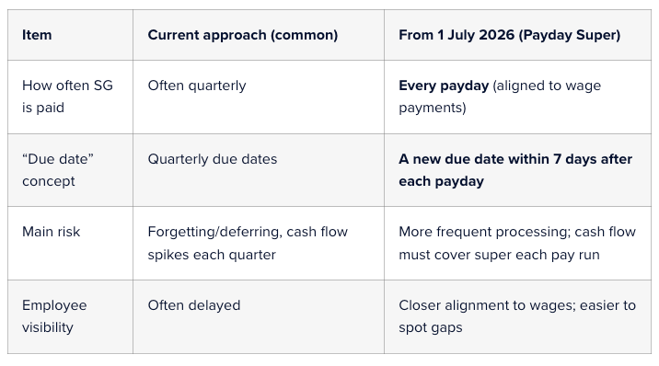Screen dimensions: 659x366
Task: Select the 'Main risk' row label
Action: click(x=52, y=232)
